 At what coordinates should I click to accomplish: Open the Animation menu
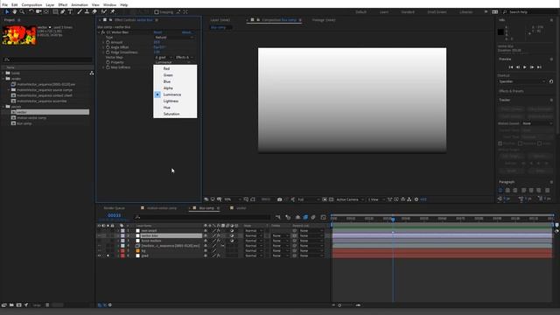[x=80, y=5]
